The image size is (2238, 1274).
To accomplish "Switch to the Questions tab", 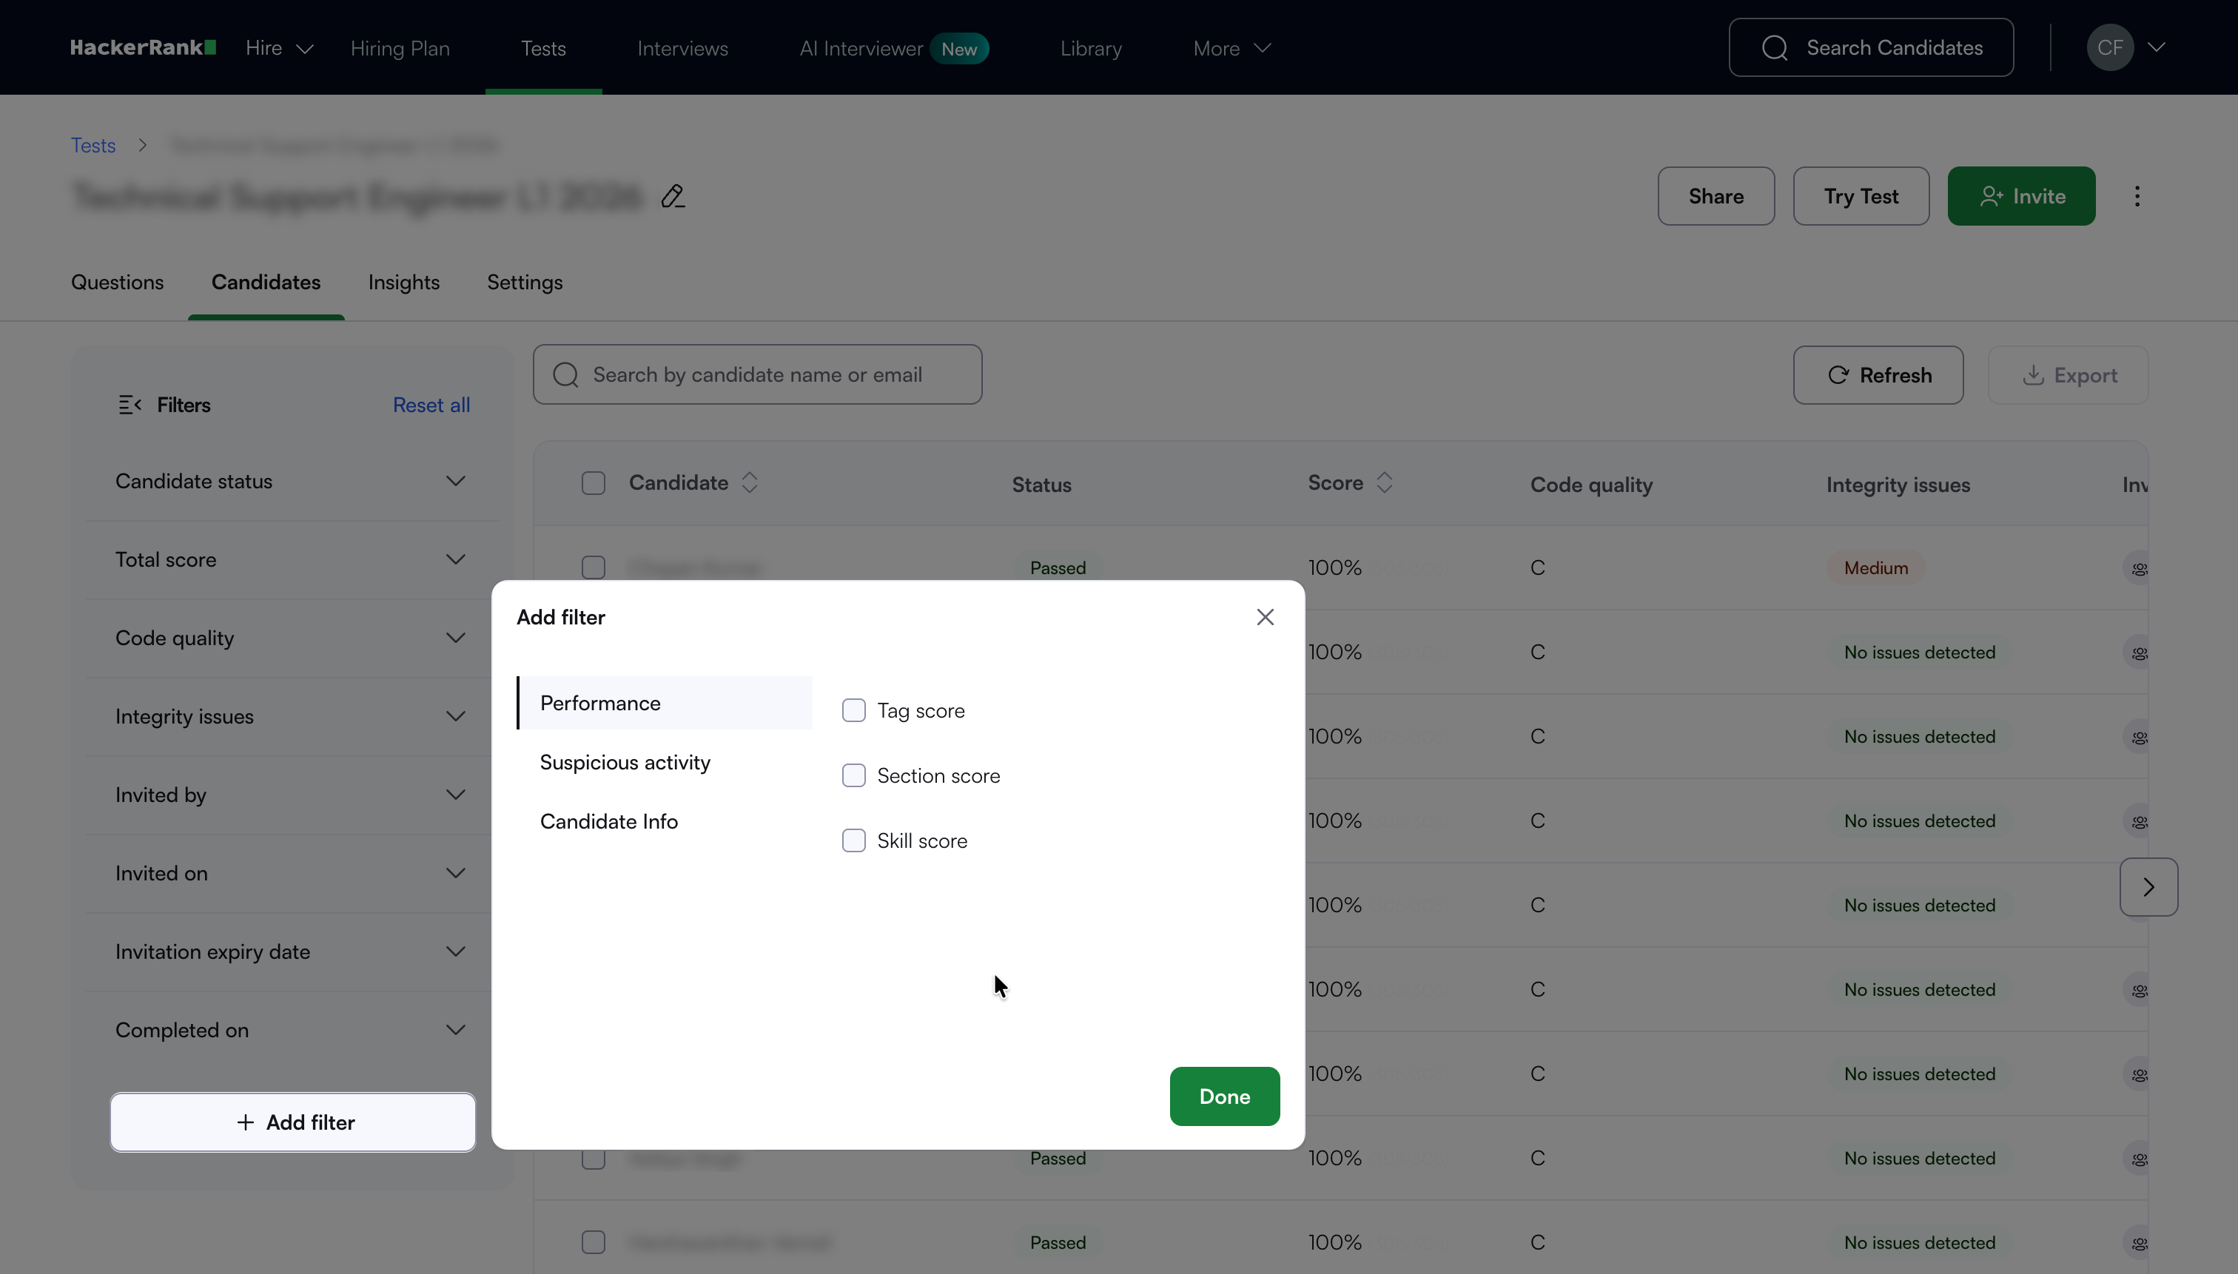I will (117, 282).
